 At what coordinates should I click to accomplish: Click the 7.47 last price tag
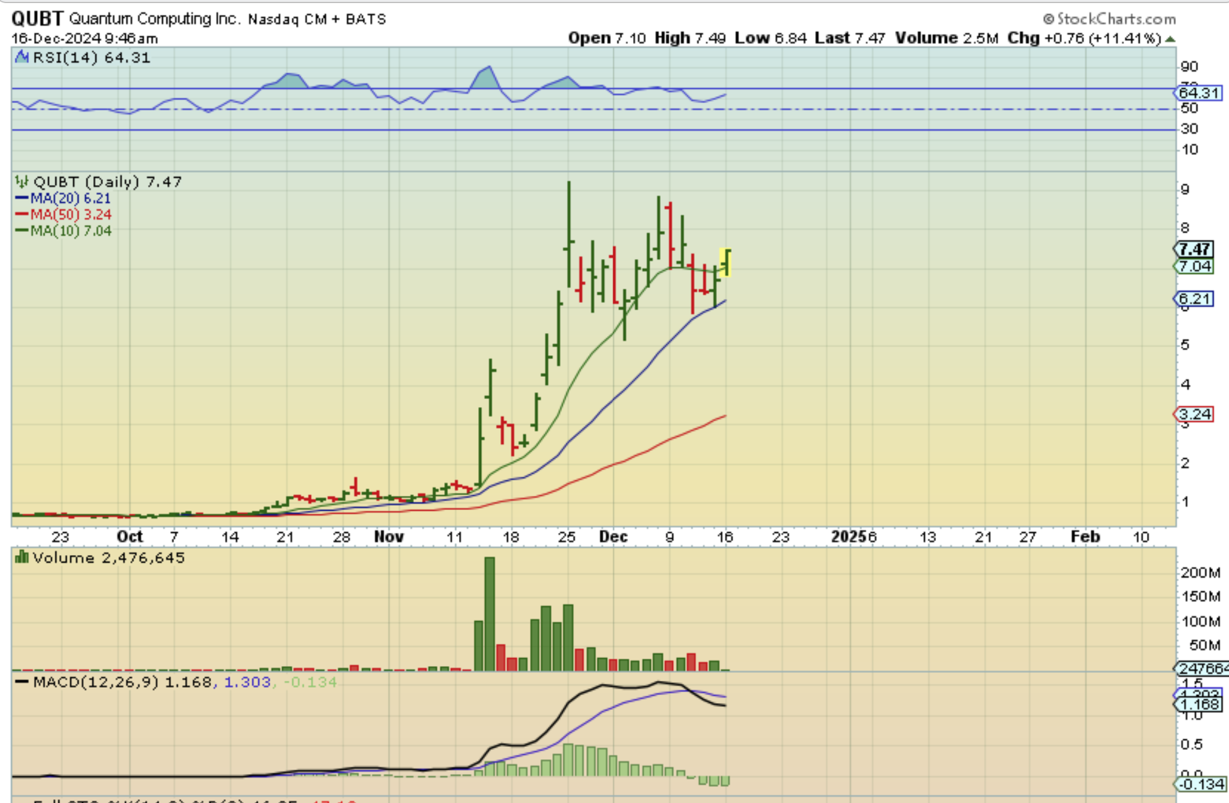click(x=1194, y=249)
